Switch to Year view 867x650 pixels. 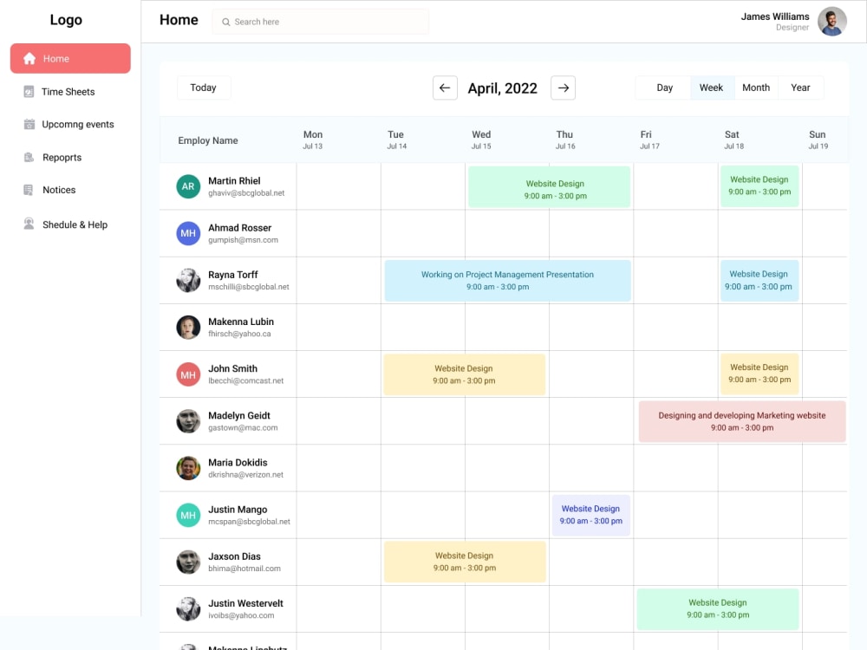click(x=800, y=88)
